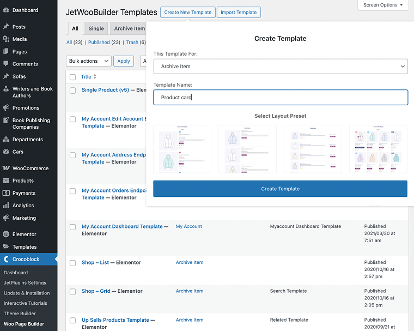Viewport: 414px width, 331px height.
Task: Select the four-column grid layout preset
Action: (378, 149)
